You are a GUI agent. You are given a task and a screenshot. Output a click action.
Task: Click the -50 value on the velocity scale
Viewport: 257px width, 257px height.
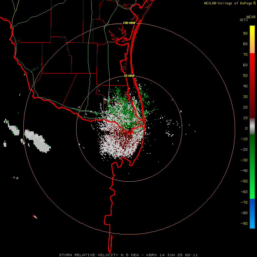(244, 181)
